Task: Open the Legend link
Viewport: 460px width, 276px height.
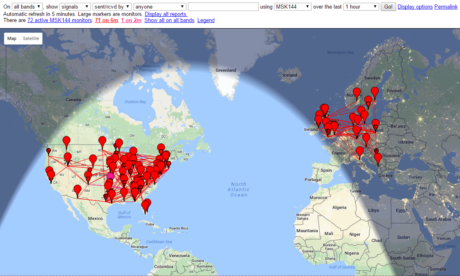Action: pos(206,20)
